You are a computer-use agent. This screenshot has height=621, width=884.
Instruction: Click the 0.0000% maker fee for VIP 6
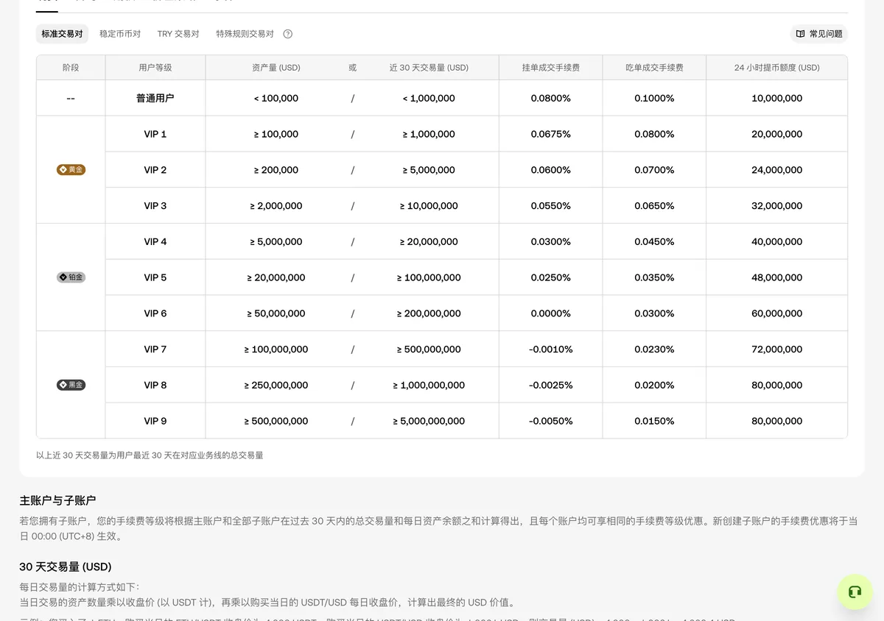[551, 313]
